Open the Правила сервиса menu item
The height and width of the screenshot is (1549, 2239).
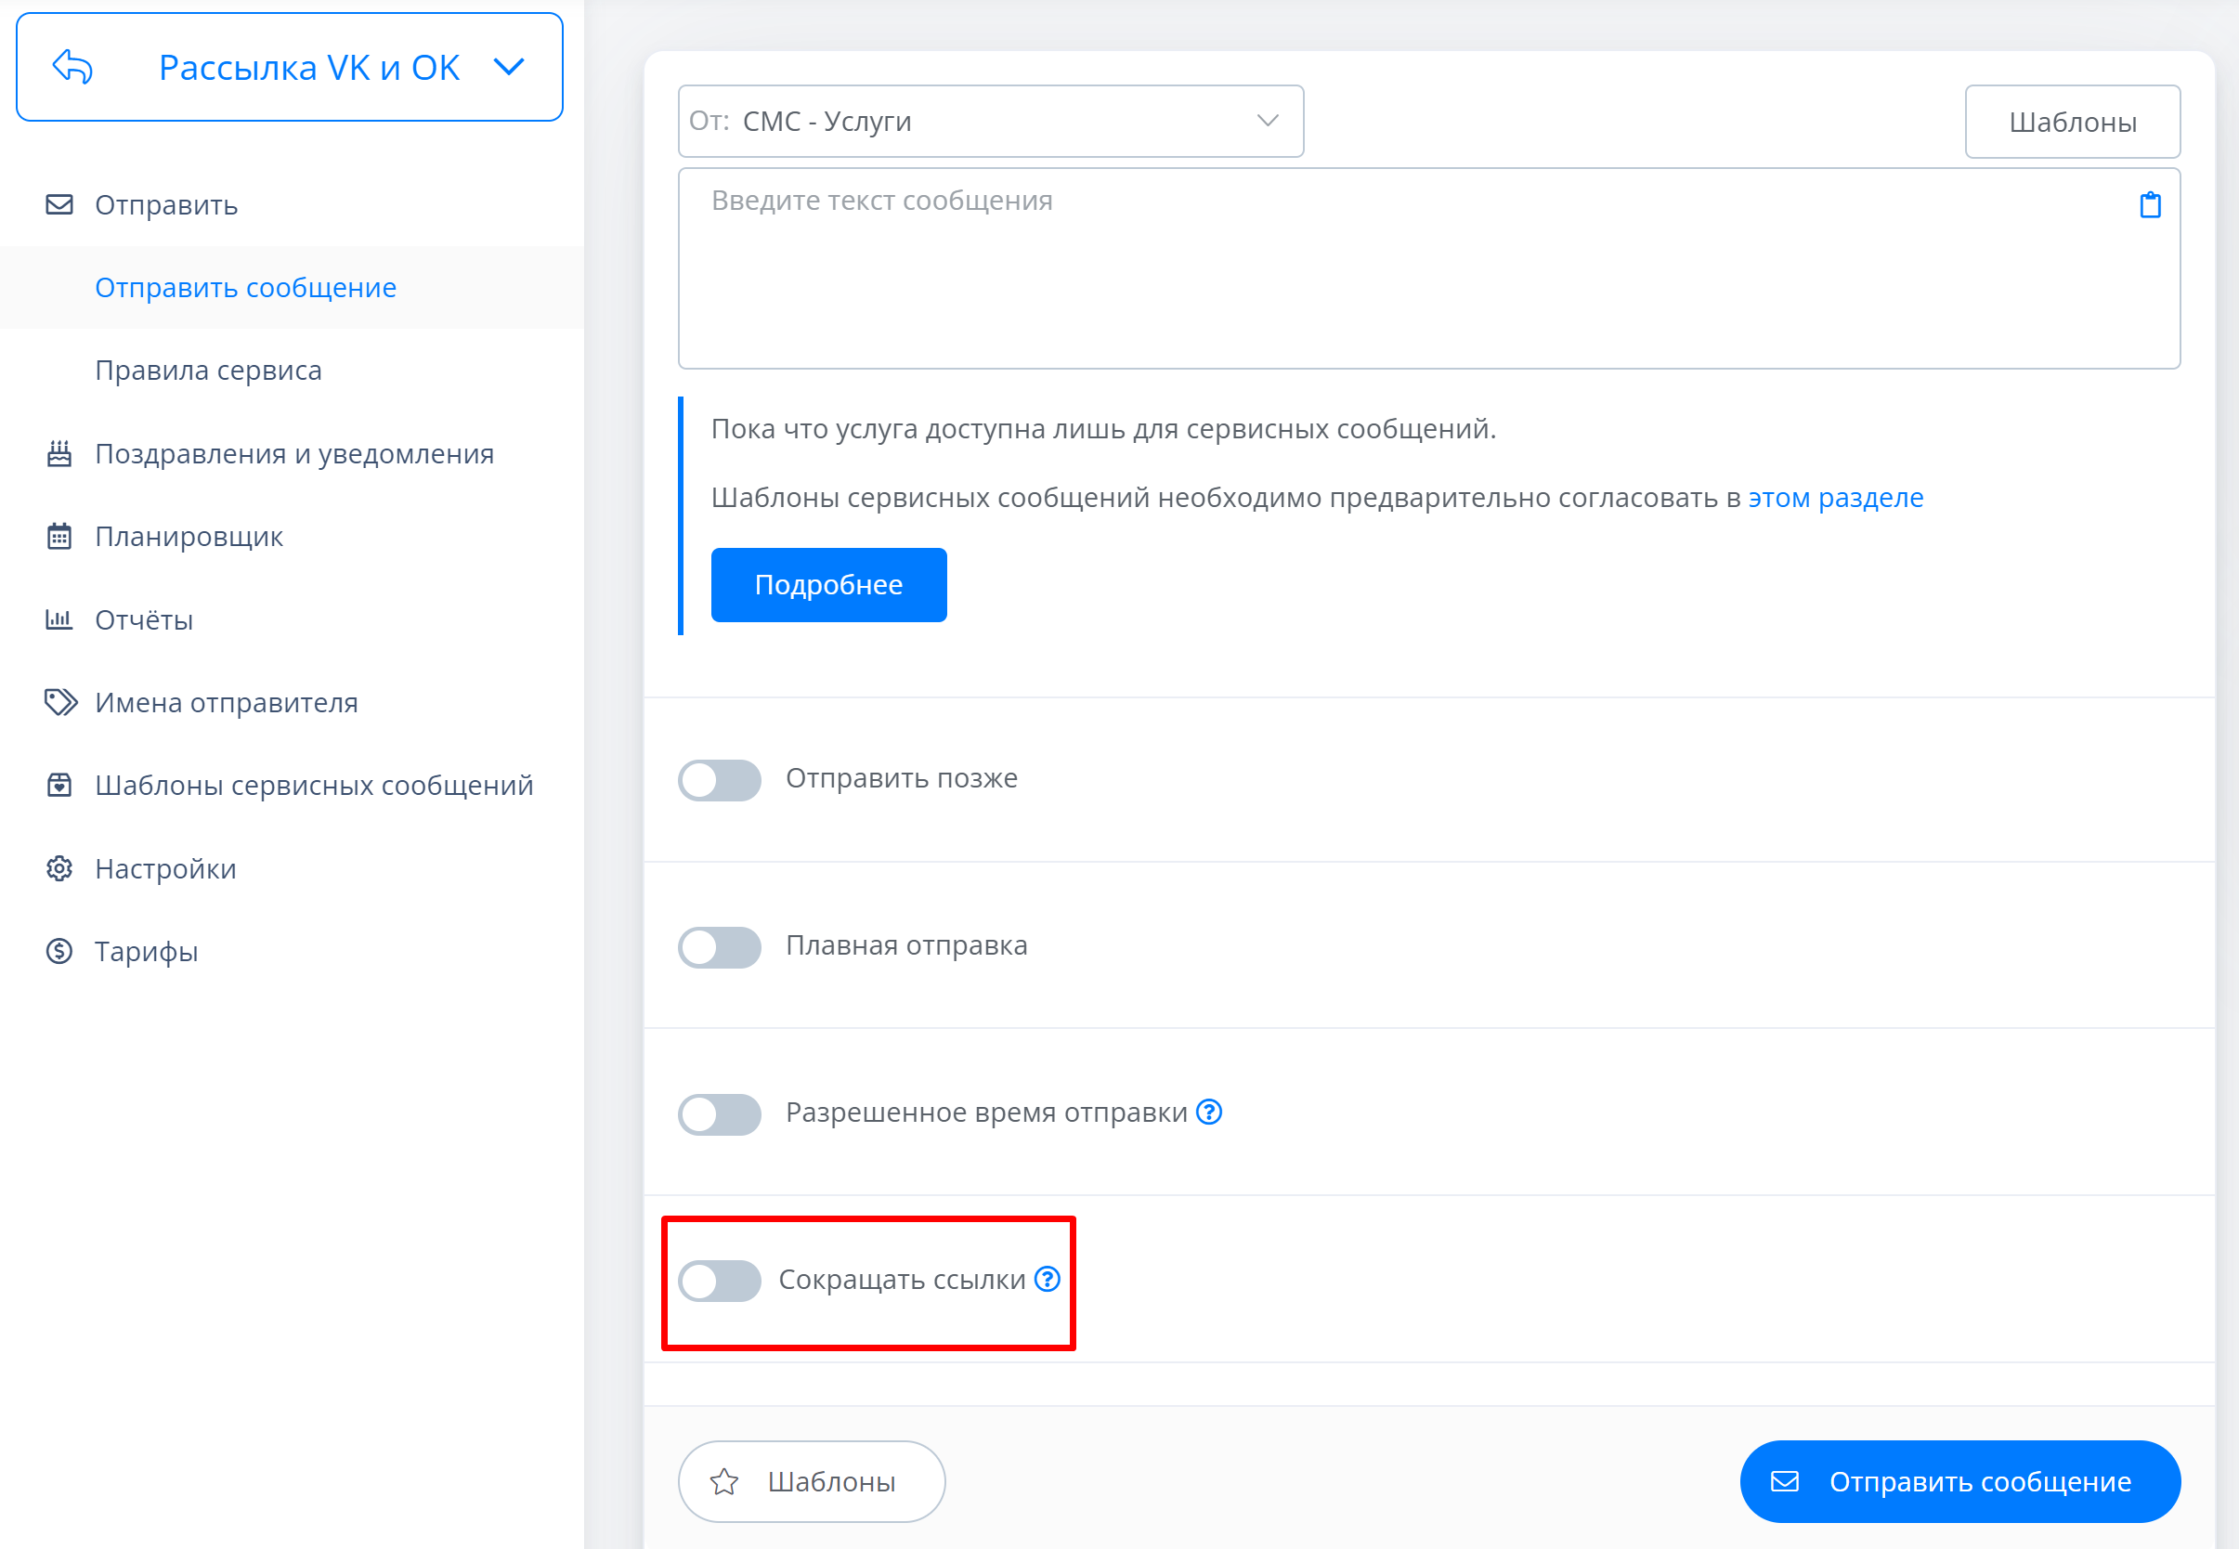(x=208, y=371)
